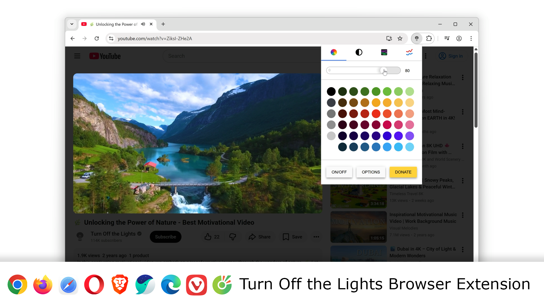
Task: Open the background scene tab in the popup
Action: pos(384,52)
